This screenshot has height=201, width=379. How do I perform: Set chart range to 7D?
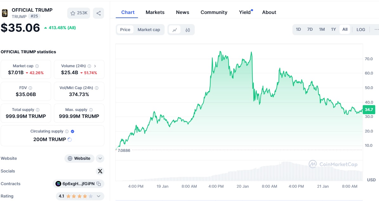310,29
